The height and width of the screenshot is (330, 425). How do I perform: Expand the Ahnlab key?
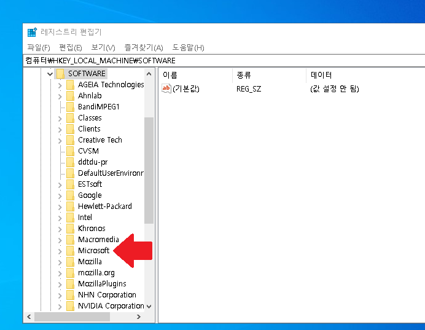click(60, 96)
